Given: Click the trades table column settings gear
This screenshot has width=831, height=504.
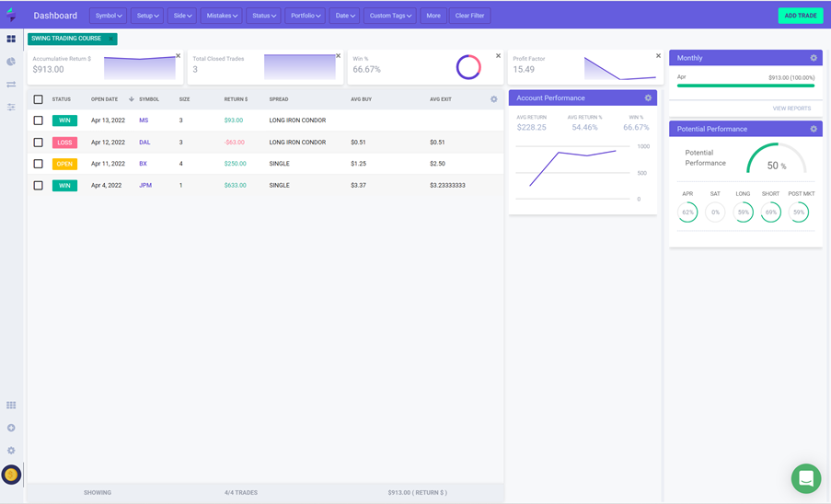Looking at the screenshot, I should 494,99.
